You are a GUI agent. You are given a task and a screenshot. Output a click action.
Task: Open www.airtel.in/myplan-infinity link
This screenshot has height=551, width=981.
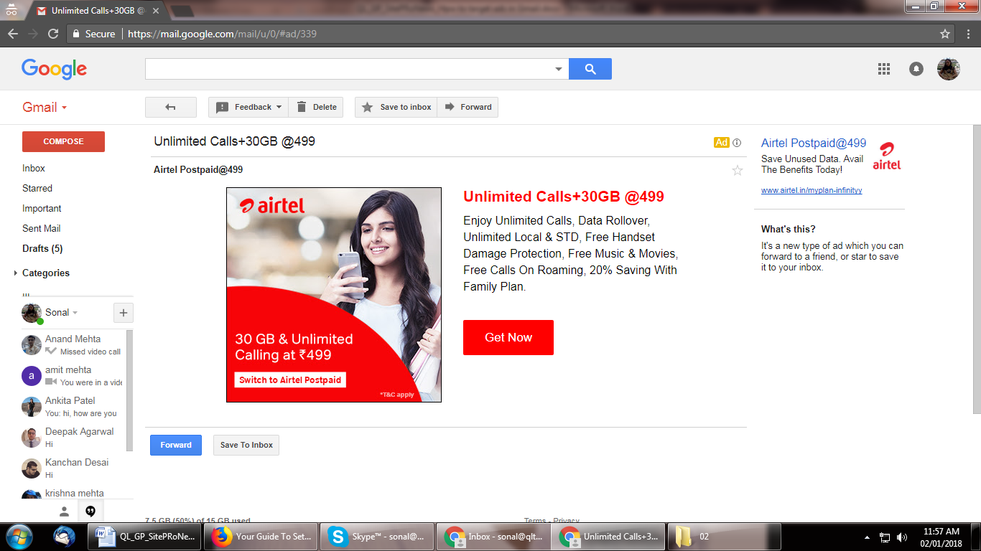[812, 191]
